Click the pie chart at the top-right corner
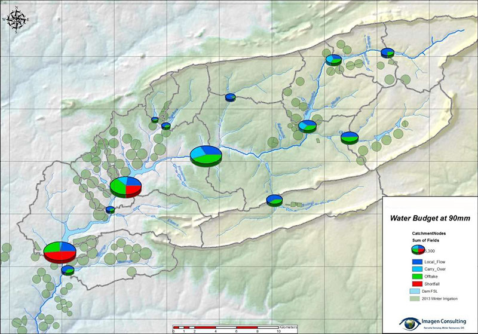The height and width of the screenshot is (334, 478). point(388,53)
